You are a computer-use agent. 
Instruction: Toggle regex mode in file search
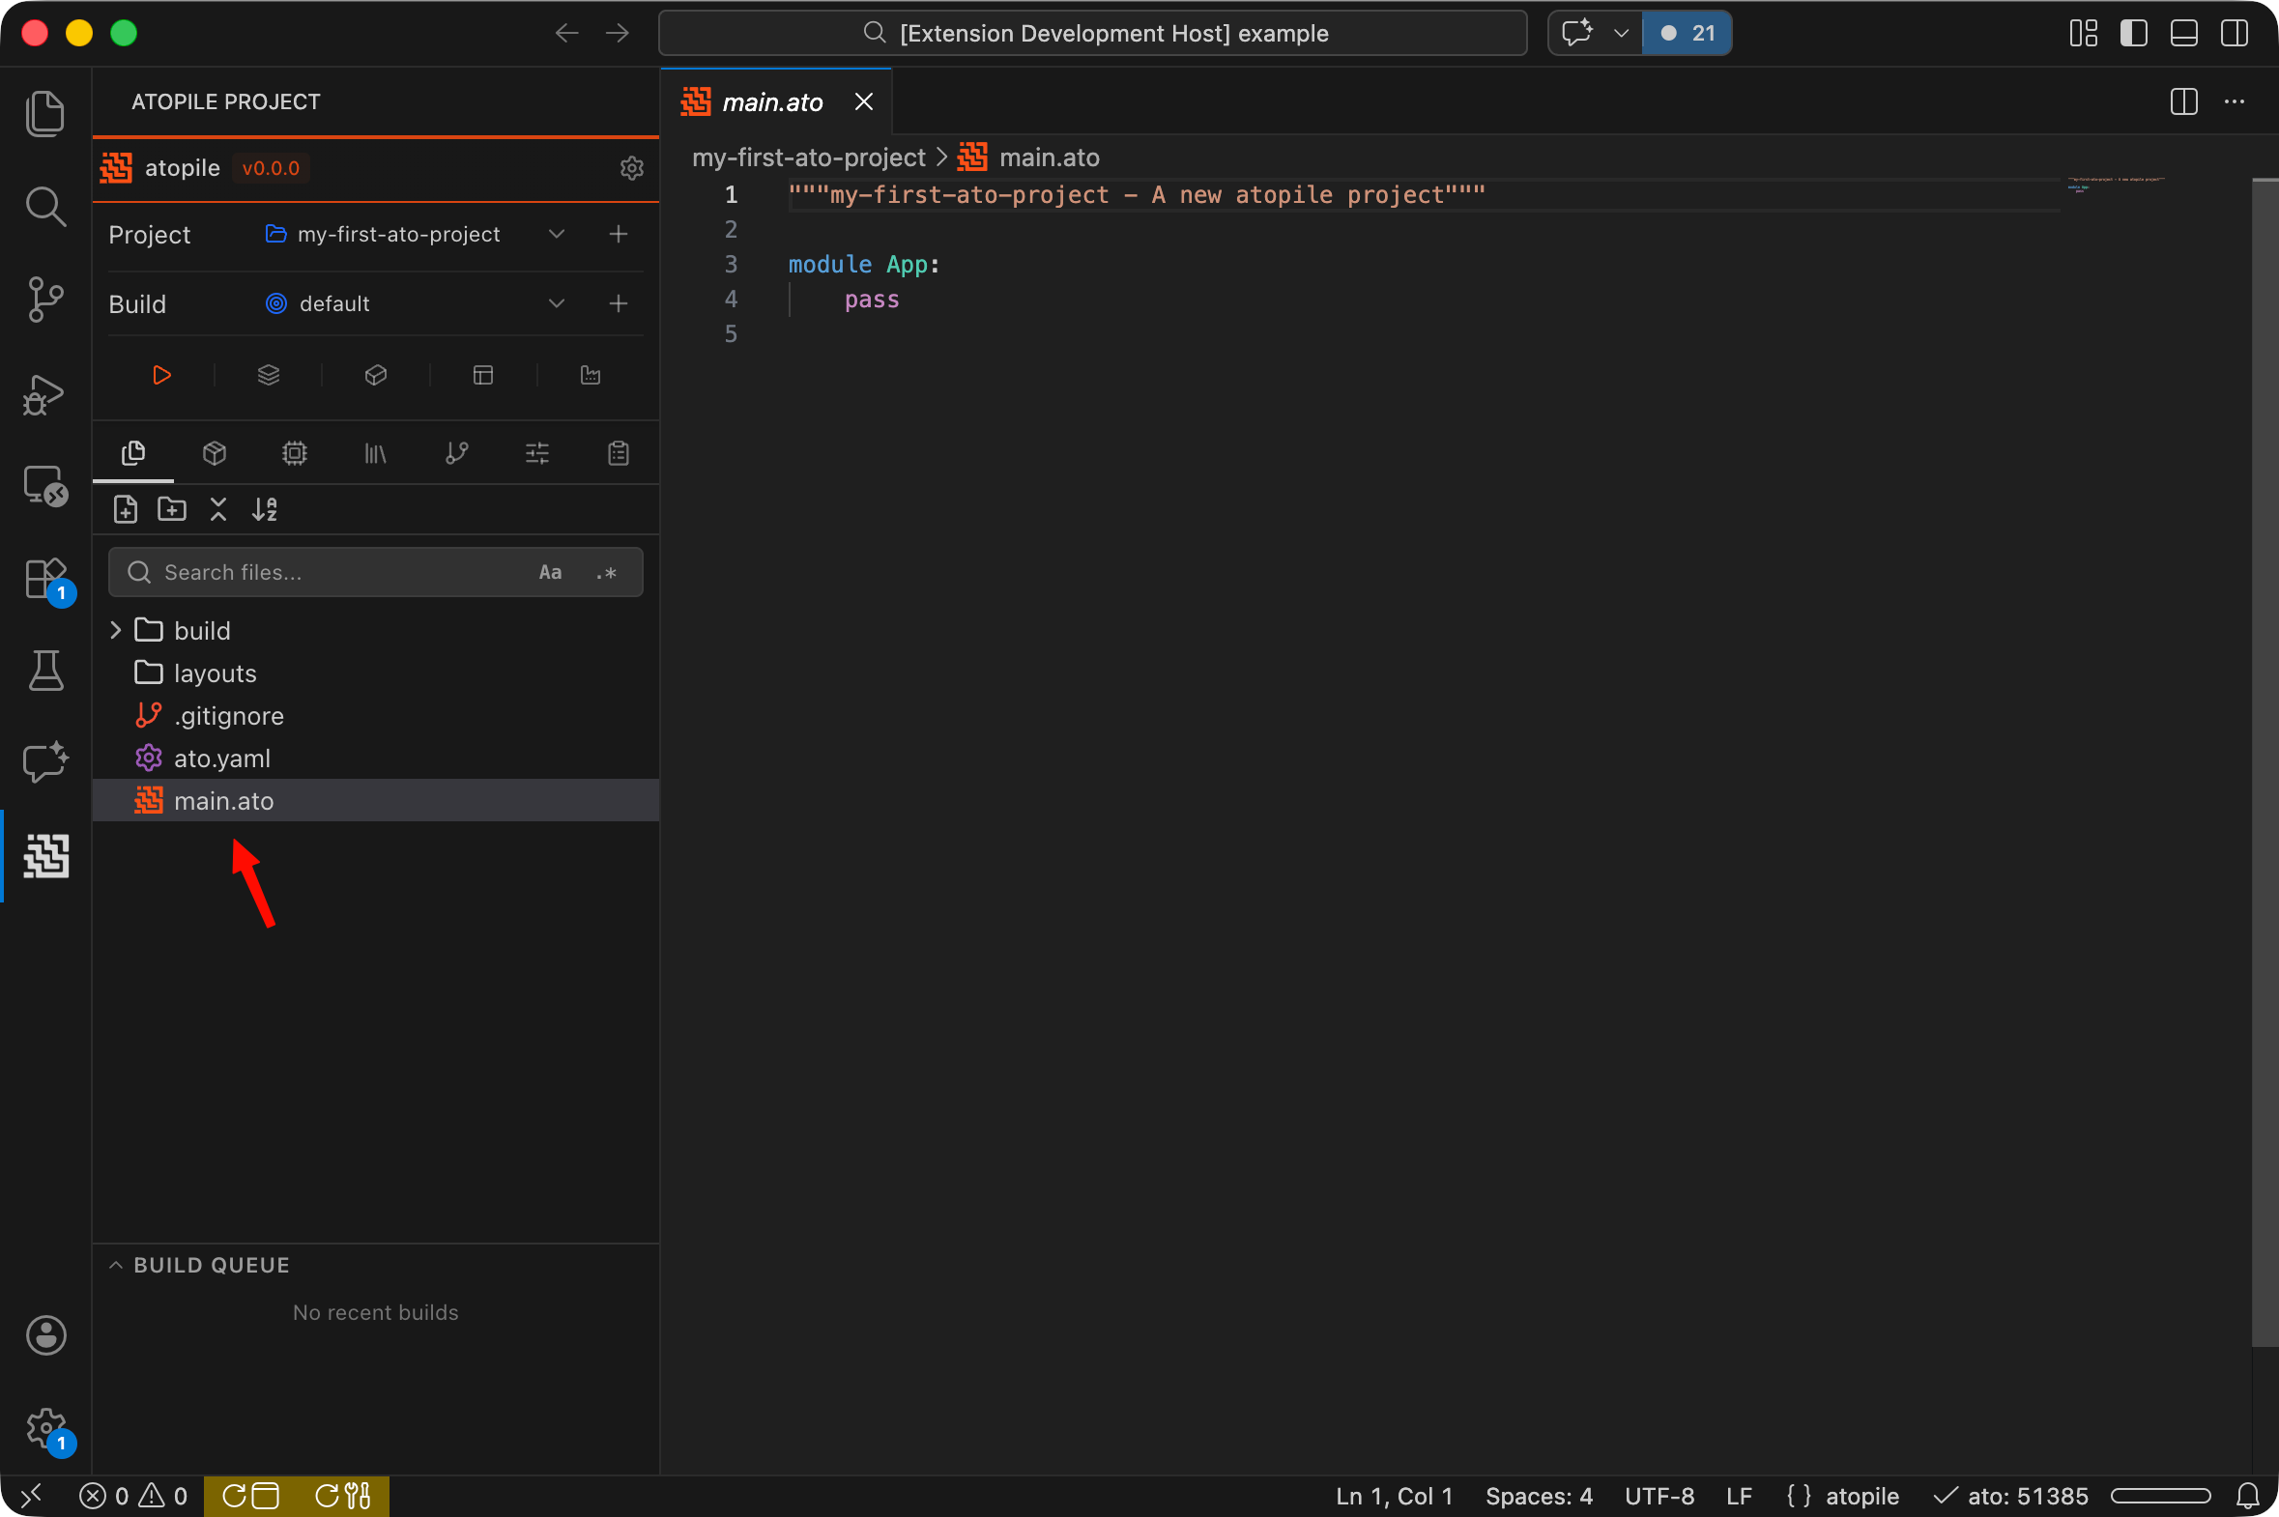pos(606,572)
